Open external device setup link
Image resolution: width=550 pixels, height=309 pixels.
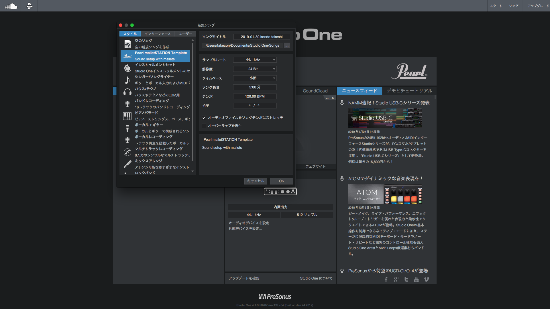pos(245,229)
